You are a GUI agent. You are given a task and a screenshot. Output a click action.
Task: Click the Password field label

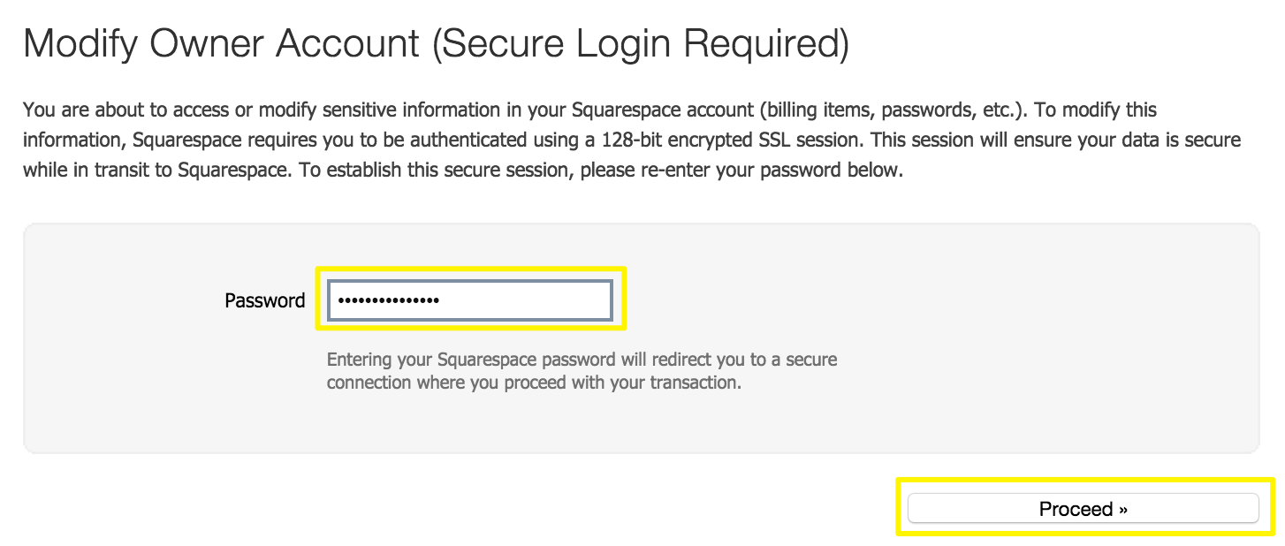tap(264, 300)
